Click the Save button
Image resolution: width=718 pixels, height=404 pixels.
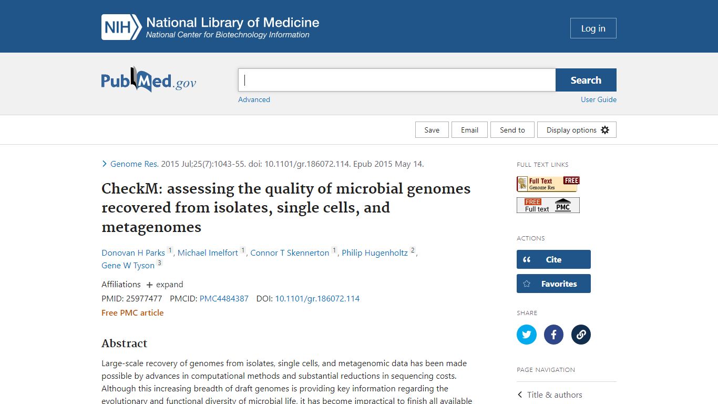(x=432, y=130)
